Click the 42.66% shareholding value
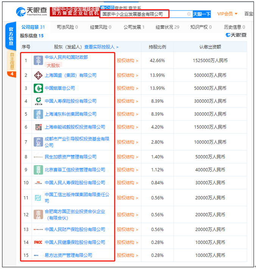 click(x=157, y=61)
